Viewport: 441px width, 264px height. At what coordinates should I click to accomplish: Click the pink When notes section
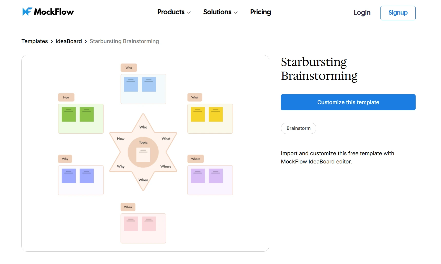143,228
